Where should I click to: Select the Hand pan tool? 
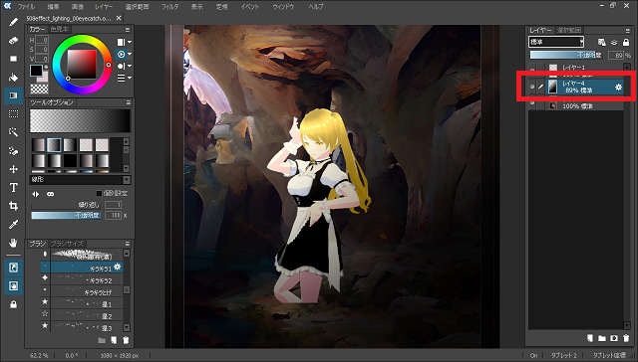[x=13, y=243]
